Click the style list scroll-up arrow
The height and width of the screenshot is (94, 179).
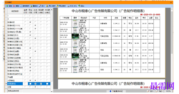pyautogui.click(x=51, y=10)
